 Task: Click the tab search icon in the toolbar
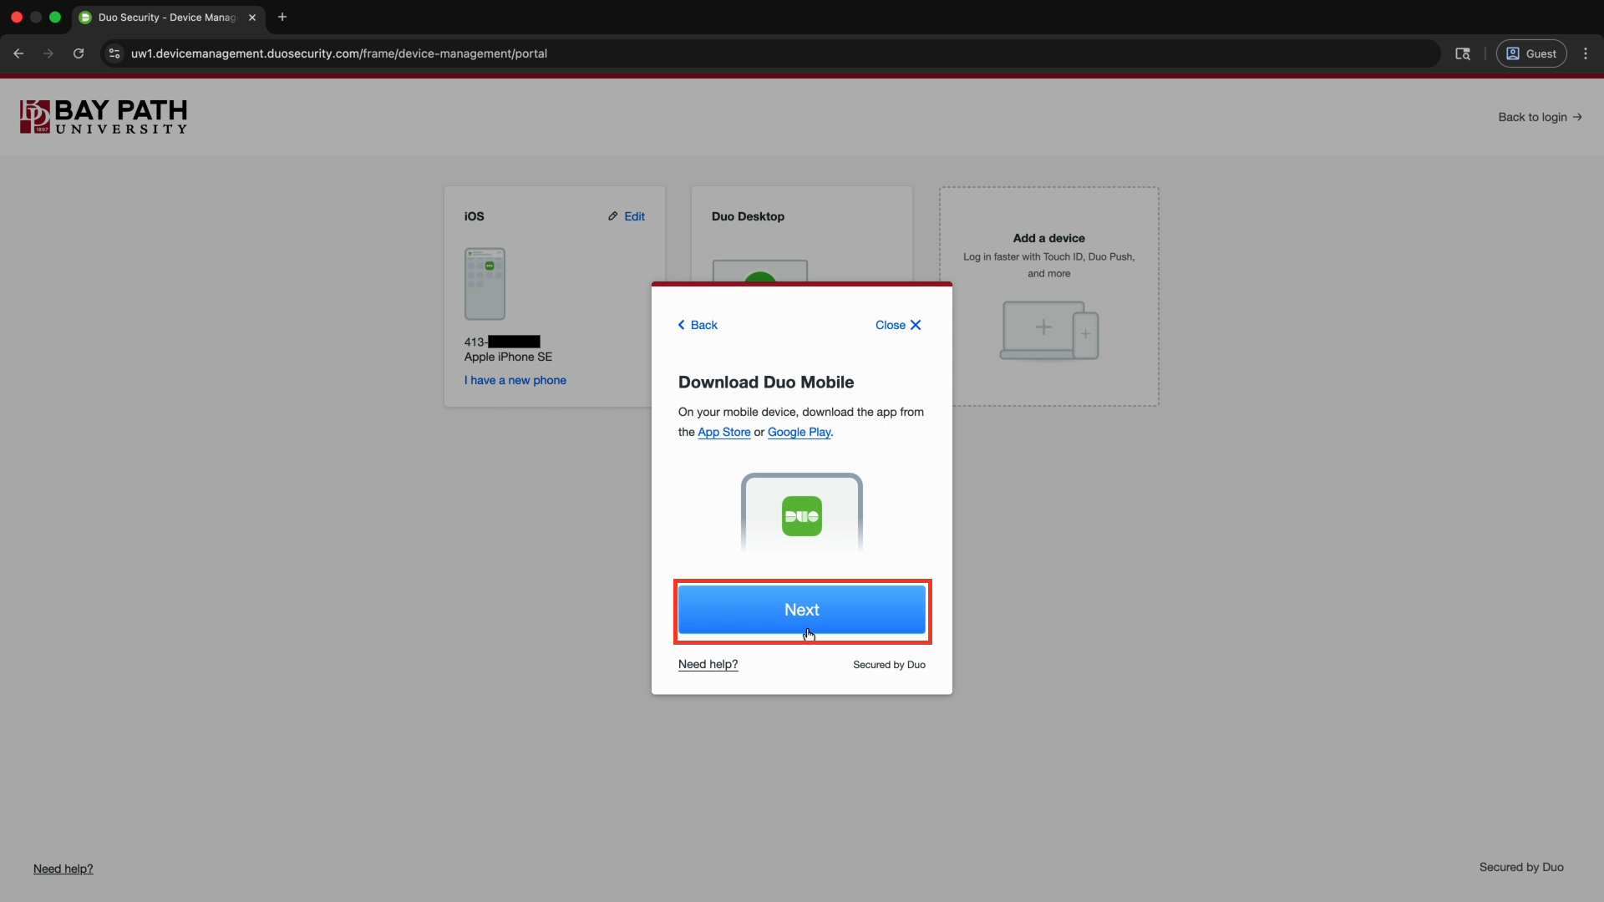point(1463,53)
